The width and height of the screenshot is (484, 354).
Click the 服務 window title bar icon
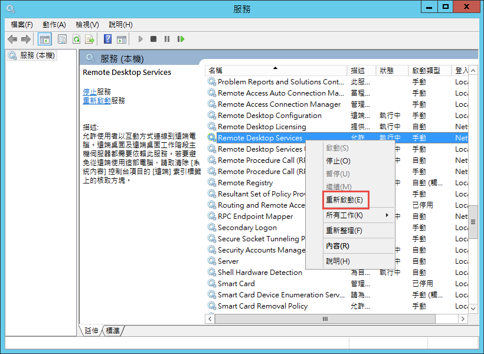(11, 9)
